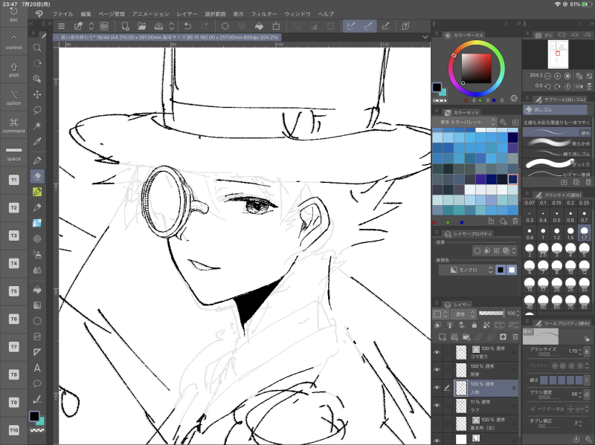This screenshot has height=445, width=595.
Task: Tick the checkbox beside the ラフ layer
Action: pos(448,406)
